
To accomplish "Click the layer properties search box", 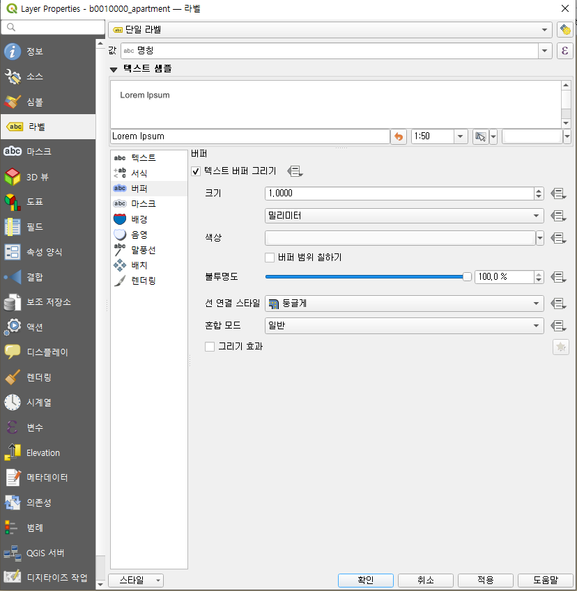I will (x=52, y=27).
